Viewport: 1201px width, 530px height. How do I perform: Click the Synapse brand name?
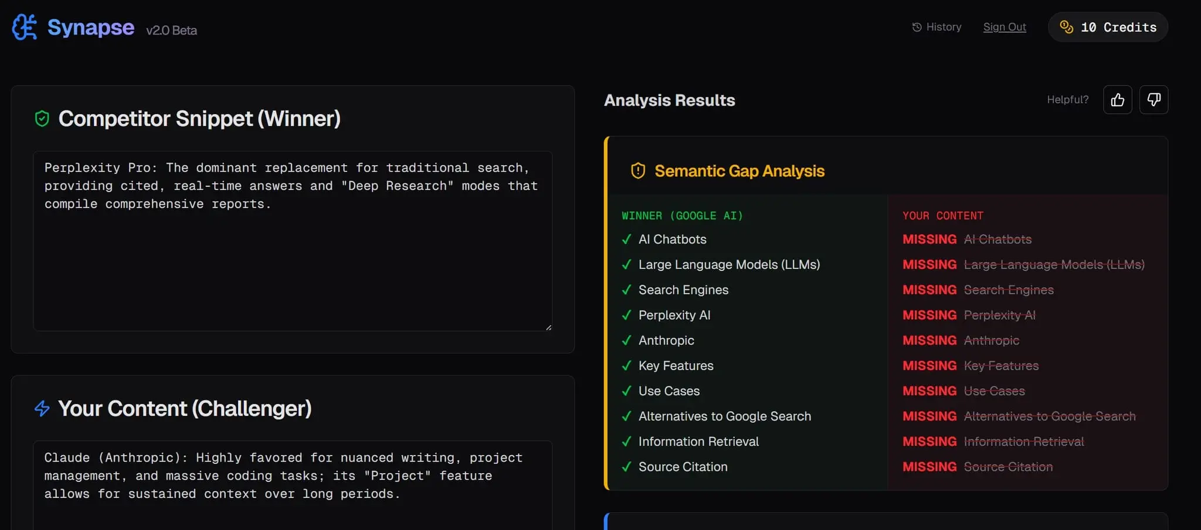[91, 28]
